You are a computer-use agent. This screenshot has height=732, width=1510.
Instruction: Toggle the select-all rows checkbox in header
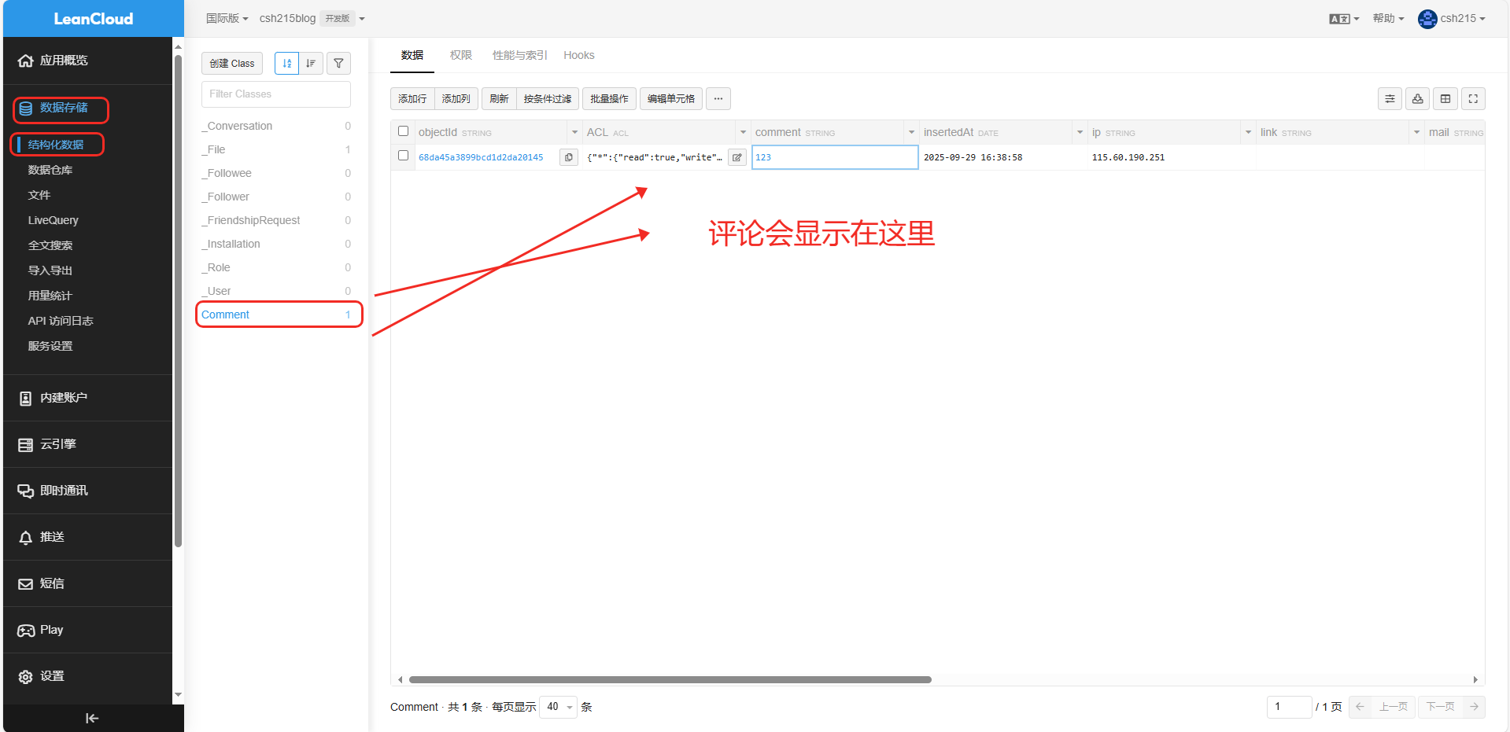404,131
